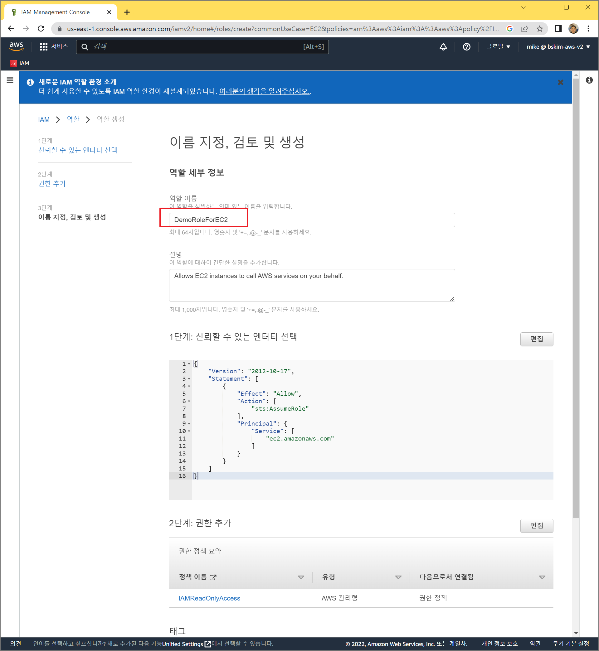This screenshot has height=651, width=599.
Task: Open the Chrome three-dot menu
Action: 588,28
